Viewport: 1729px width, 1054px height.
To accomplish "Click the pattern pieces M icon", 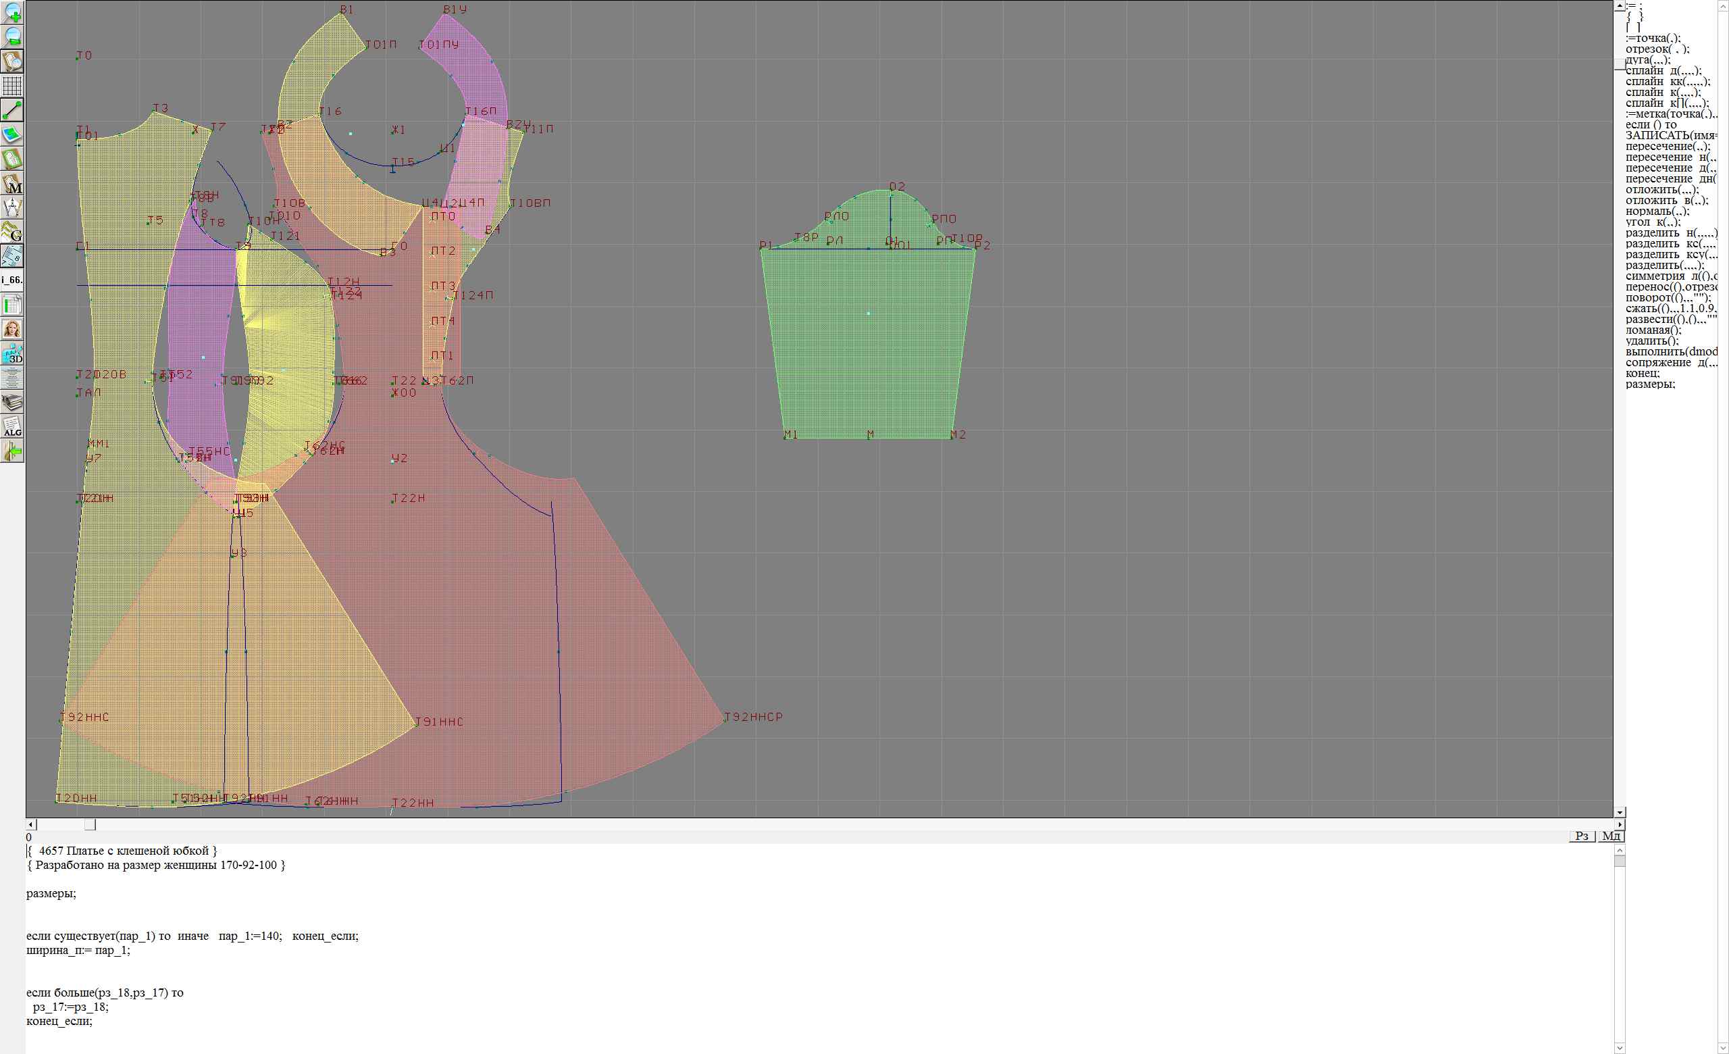I will pos(13,184).
